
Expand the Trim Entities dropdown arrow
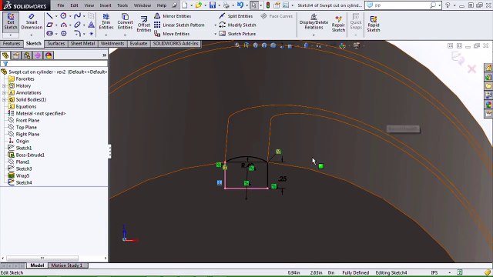106,35
